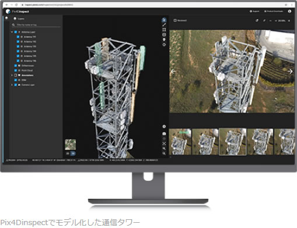Click the image zoom-in plus icon
Viewport: 297px width, 228px height.
(289, 20)
